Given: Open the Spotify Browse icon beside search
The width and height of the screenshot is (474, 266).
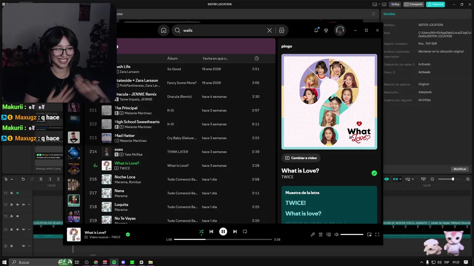Looking at the screenshot, I should [281, 30].
